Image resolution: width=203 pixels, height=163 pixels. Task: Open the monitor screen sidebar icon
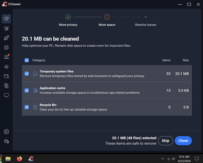(6, 95)
